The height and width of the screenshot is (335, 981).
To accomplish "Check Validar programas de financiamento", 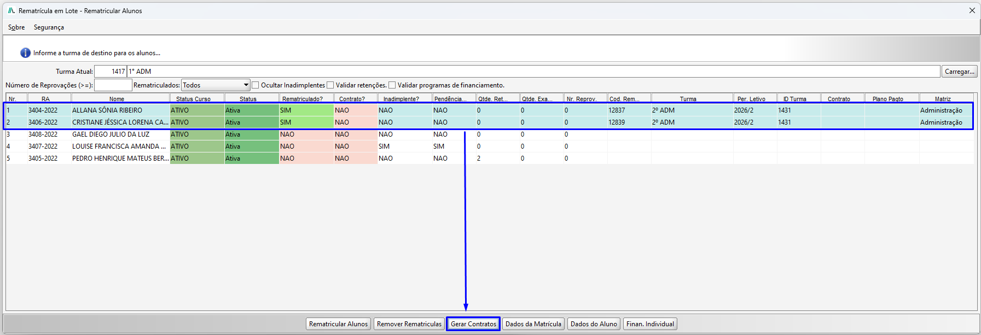I will [392, 85].
